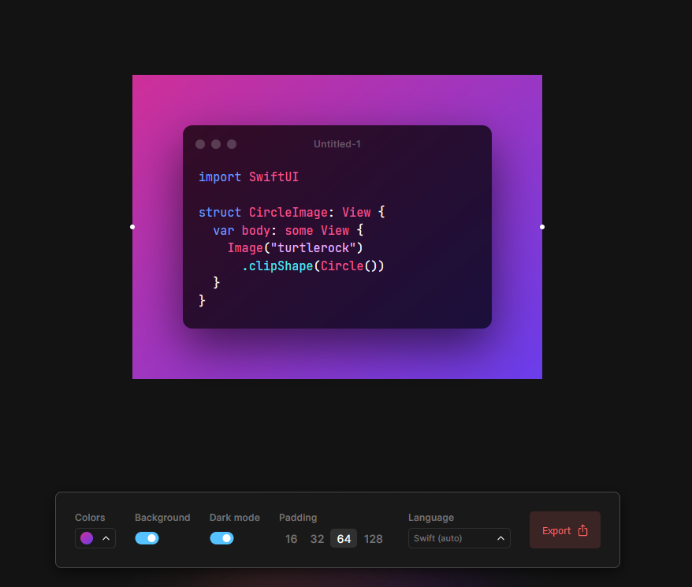Click the 'var body: some View {' line

(288, 230)
